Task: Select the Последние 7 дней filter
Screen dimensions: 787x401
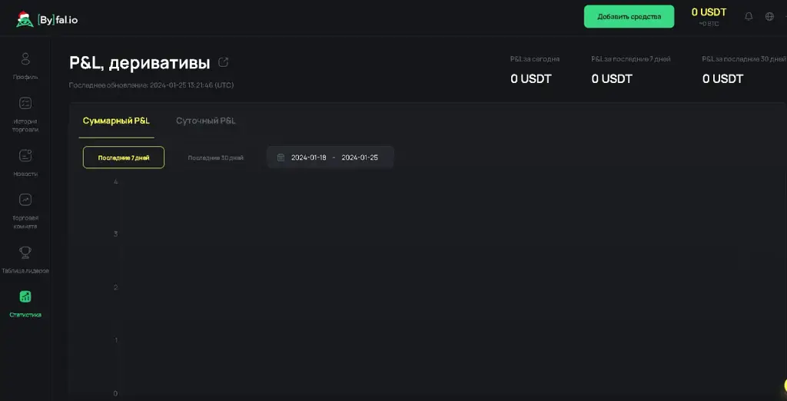Action: tap(124, 157)
